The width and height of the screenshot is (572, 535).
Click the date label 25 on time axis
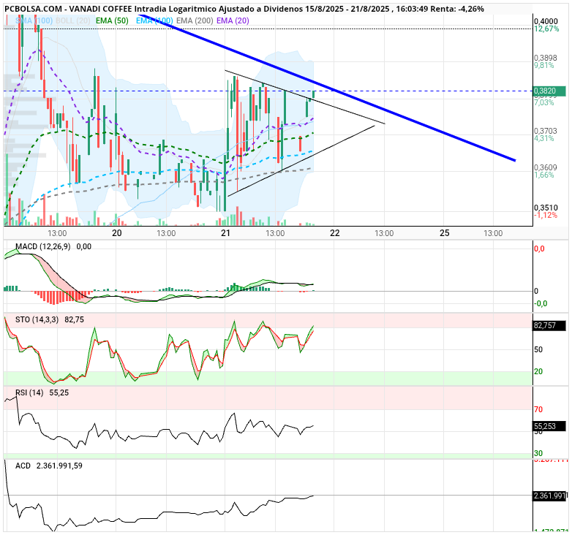coord(444,233)
